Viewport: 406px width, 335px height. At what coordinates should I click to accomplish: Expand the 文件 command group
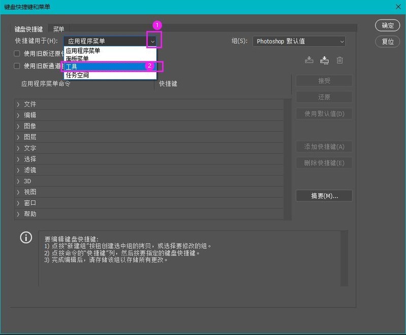28,104
